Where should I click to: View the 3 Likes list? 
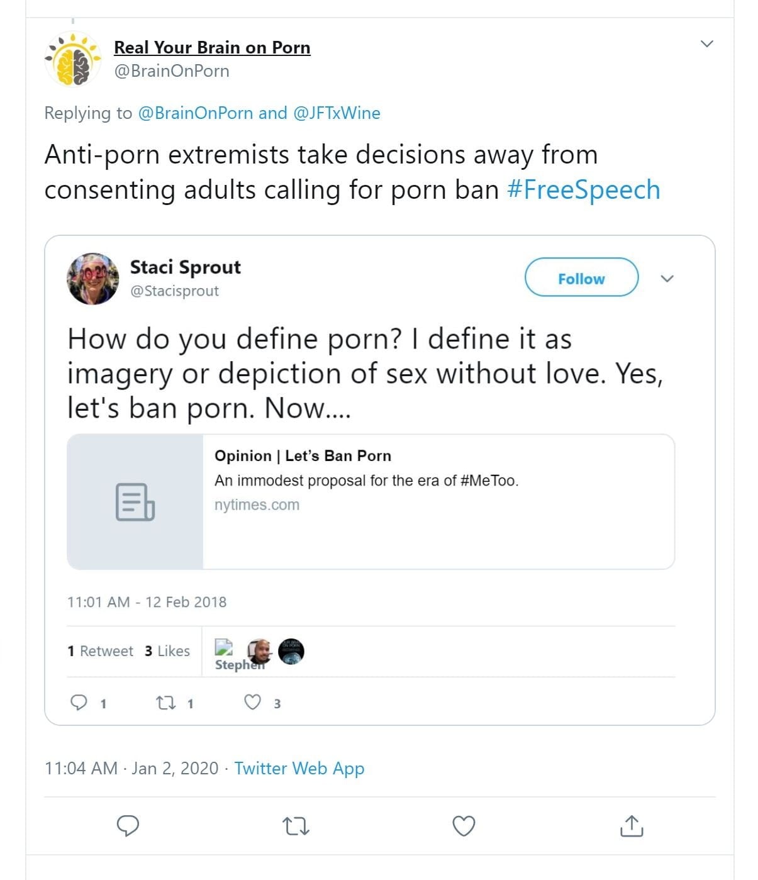[x=167, y=651]
